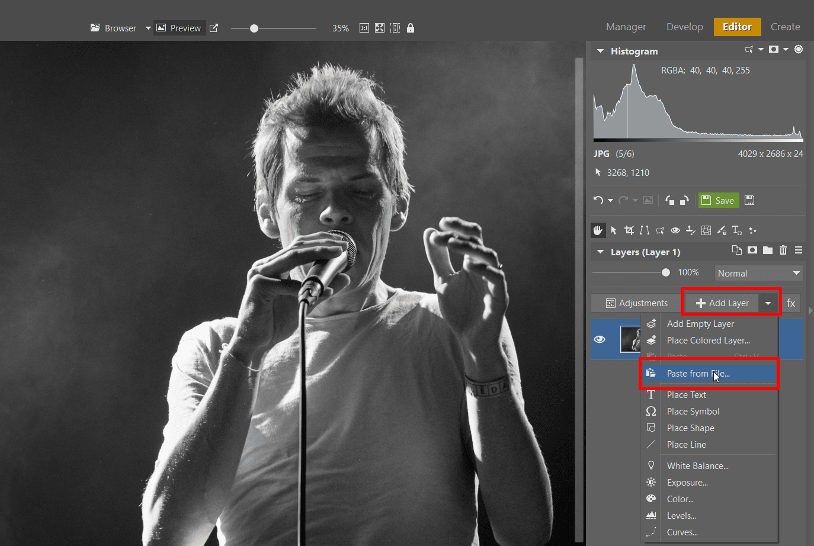Click the green Save button
The width and height of the screenshot is (814, 546).
click(719, 200)
